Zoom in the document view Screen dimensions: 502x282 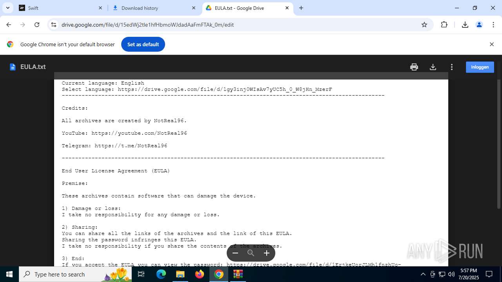267,253
